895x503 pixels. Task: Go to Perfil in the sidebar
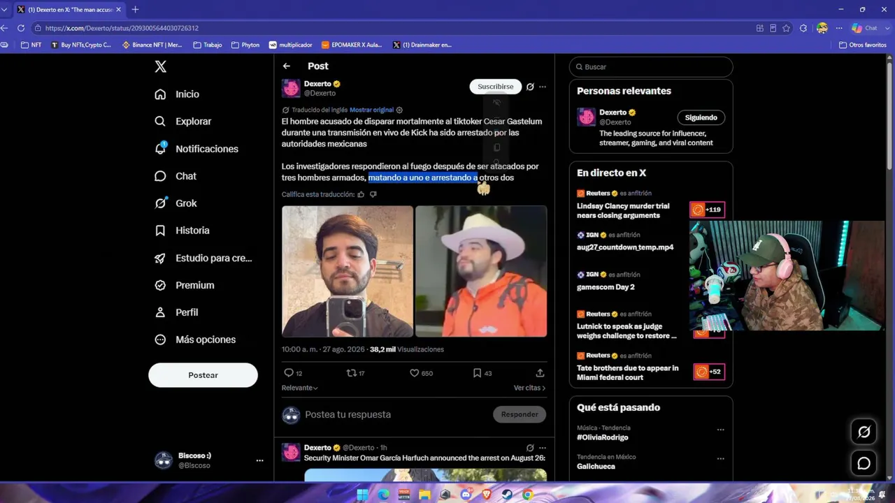click(176, 312)
